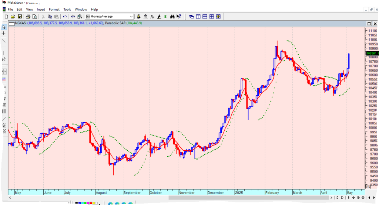Open the Moving Average indicator dropdown
Viewport: 379px width, 205px height.
pyautogui.click(x=131, y=16)
